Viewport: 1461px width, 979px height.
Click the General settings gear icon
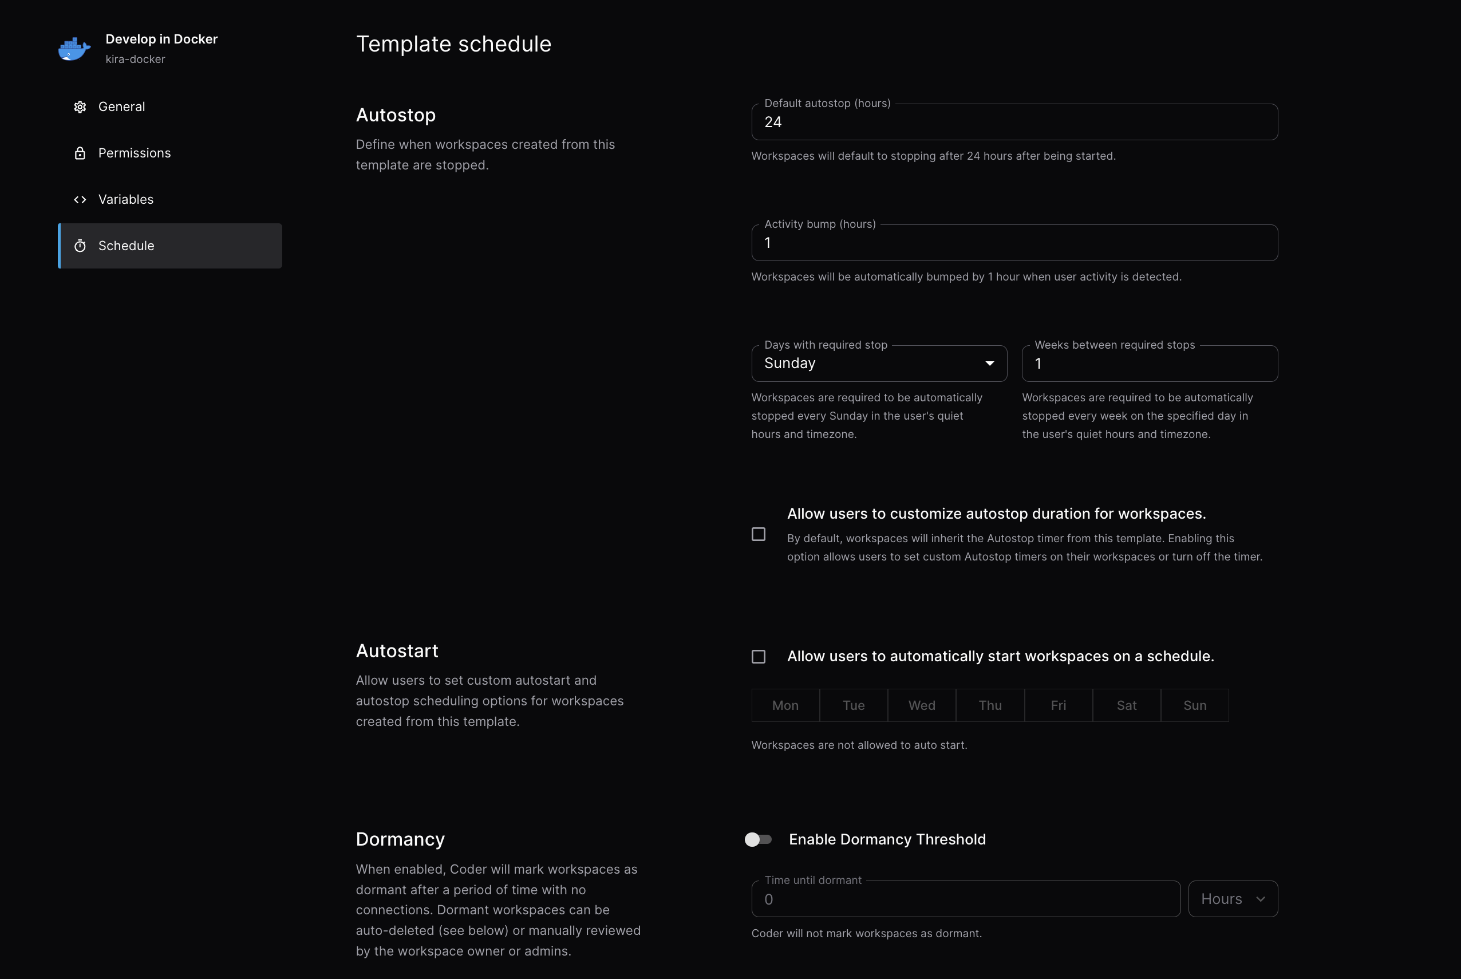coord(80,106)
